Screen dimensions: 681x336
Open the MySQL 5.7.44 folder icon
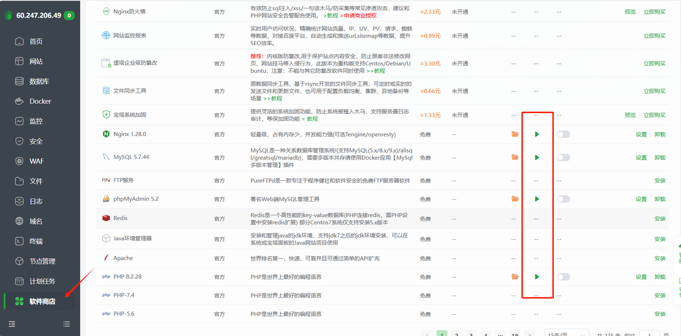click(x=514, y=157)
